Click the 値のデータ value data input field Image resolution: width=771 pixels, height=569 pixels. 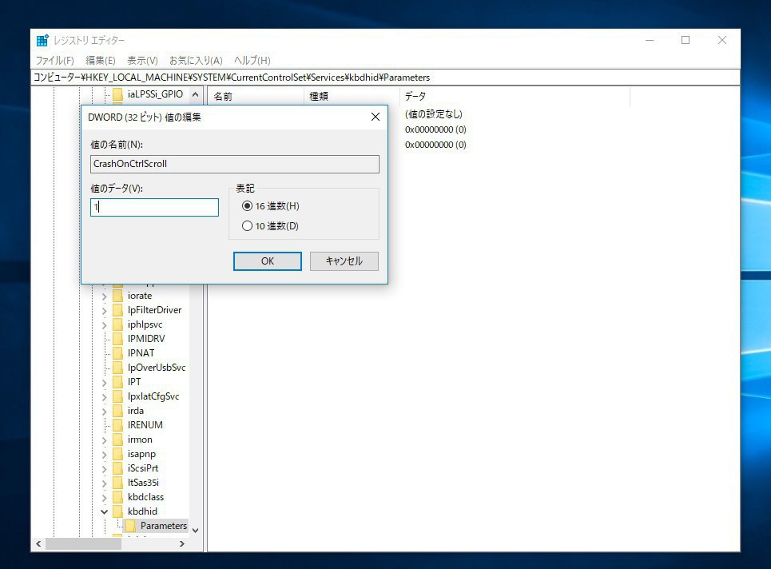point(154,207)
